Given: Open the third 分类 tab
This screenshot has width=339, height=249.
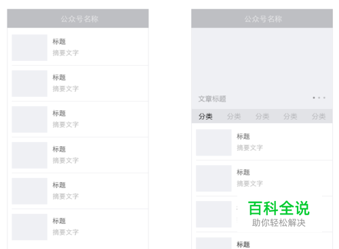Looking at the screenshot, I should [x=262, y=116].
